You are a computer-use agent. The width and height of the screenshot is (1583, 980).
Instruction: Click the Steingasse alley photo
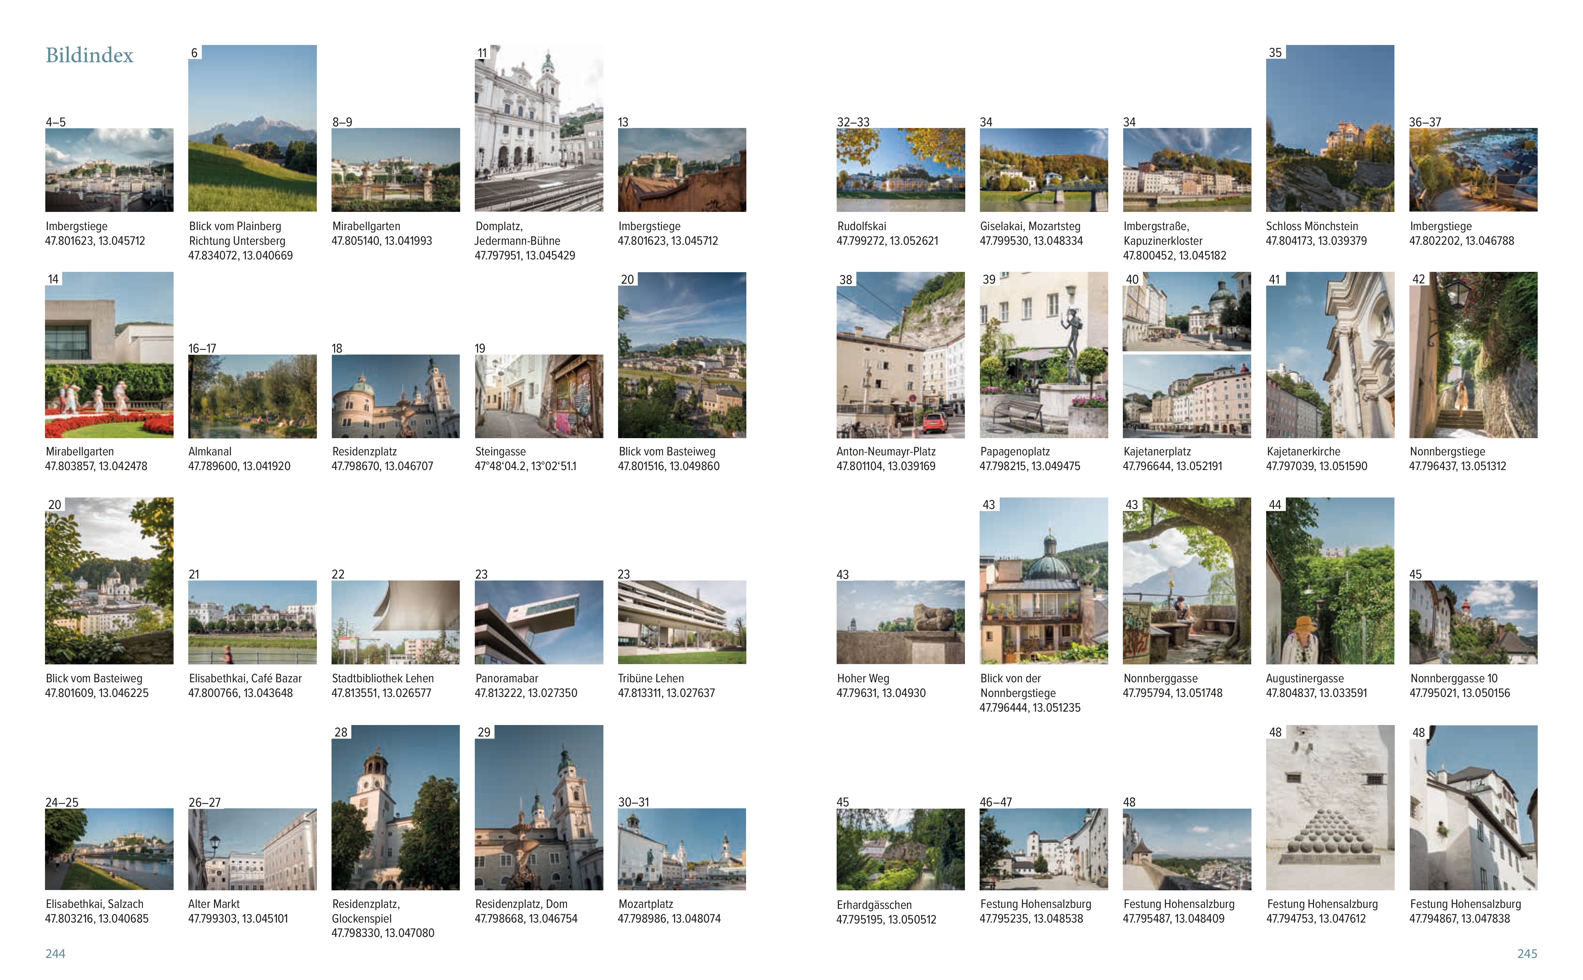(x=539, y=396)
